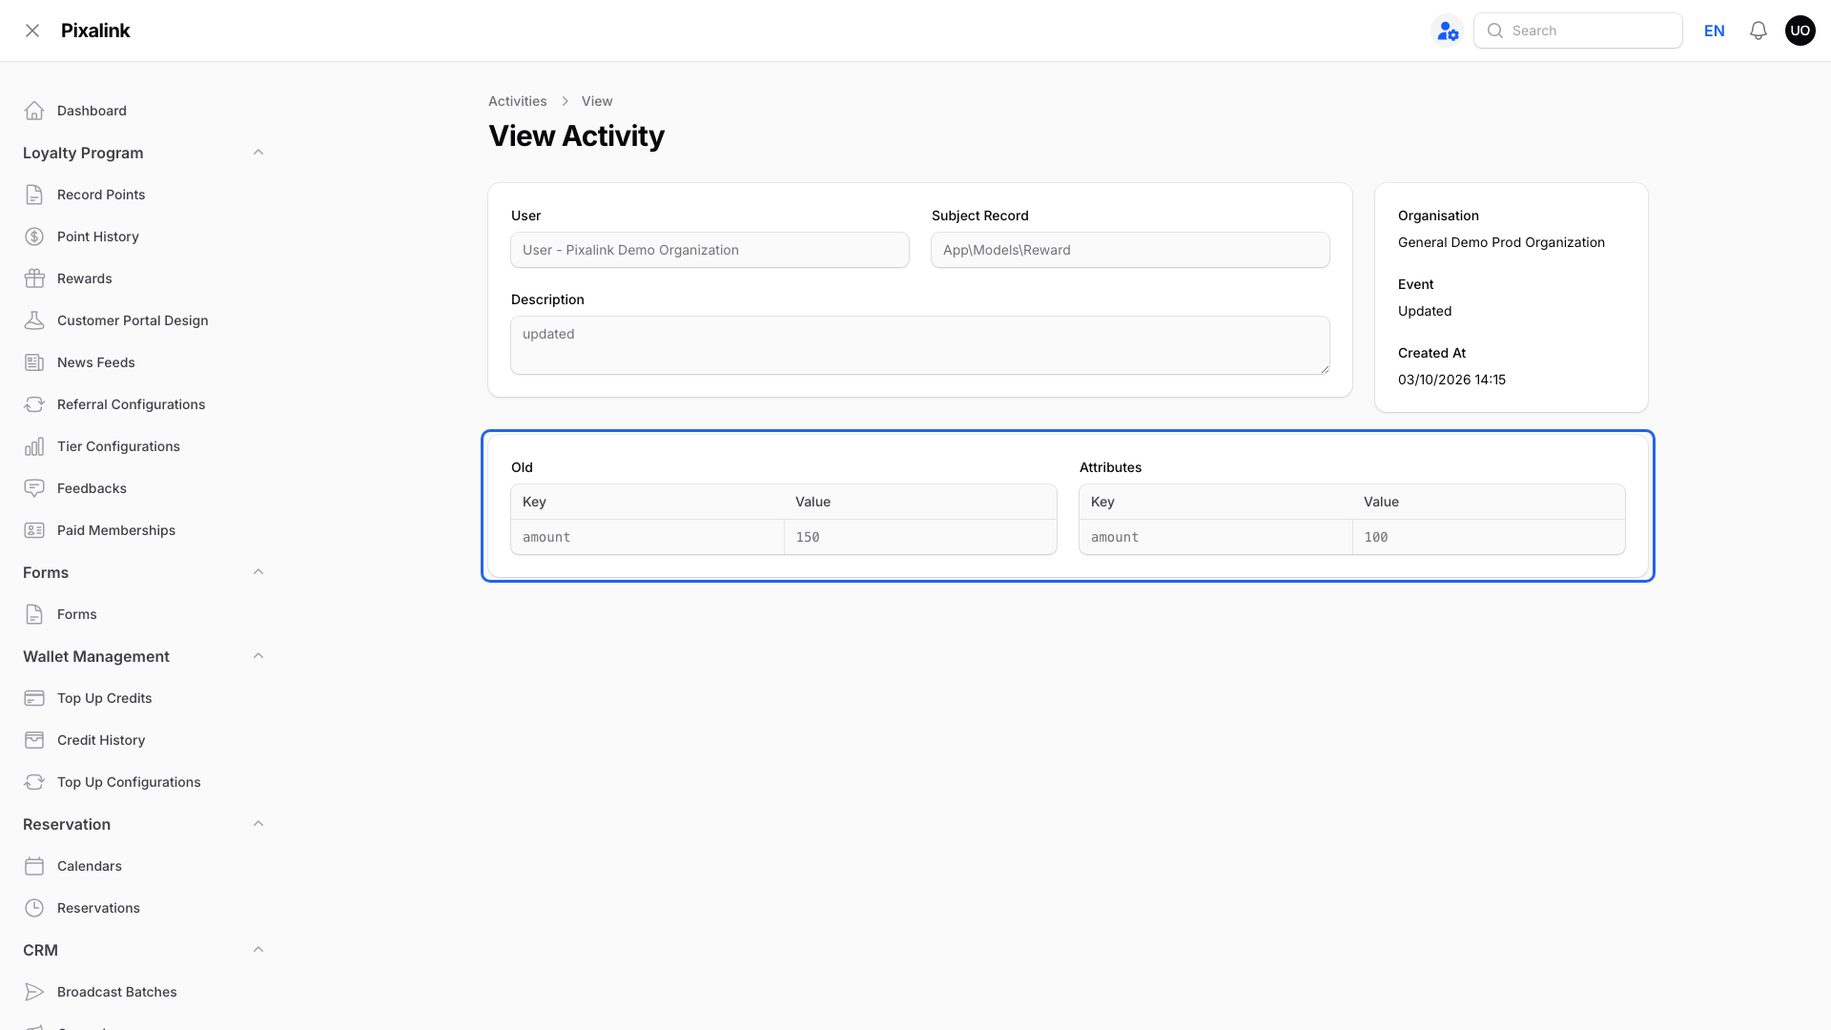Click the Pixalink brand title
This screenshot has width=1831, height=1030.
pos(95,31)
